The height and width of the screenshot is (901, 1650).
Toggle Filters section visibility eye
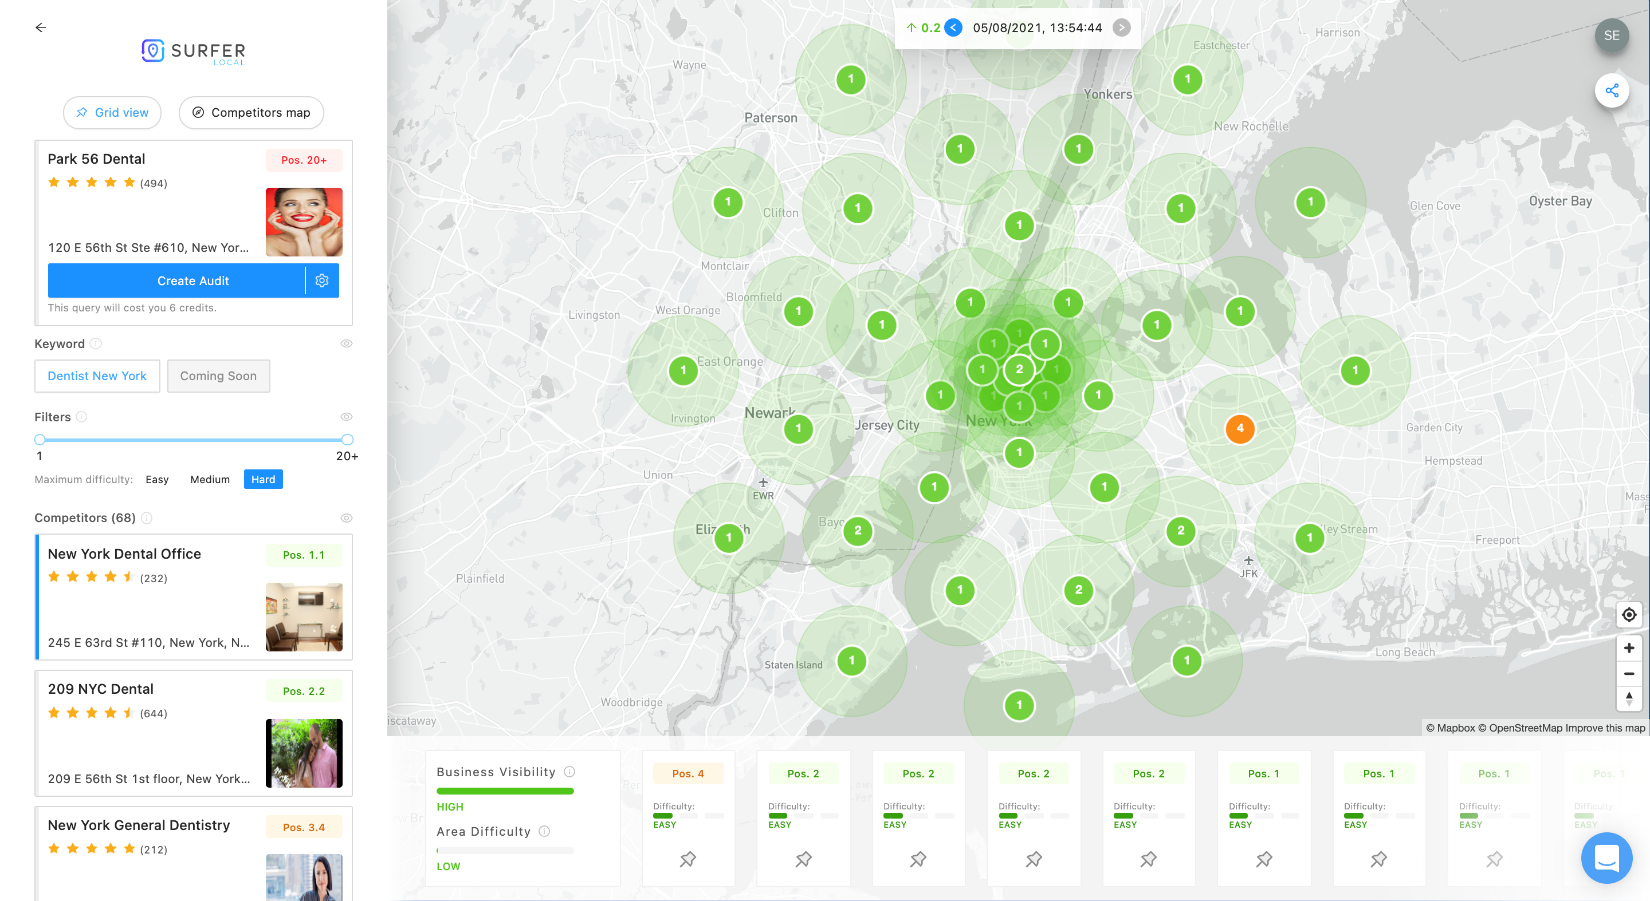(347, 417)
